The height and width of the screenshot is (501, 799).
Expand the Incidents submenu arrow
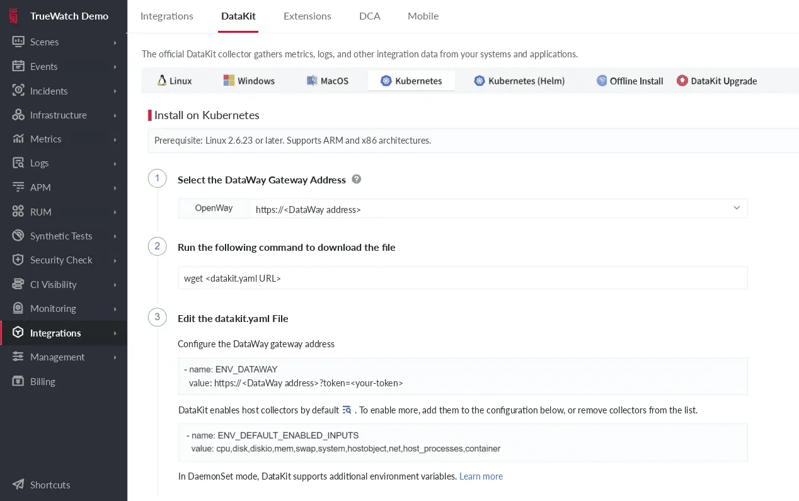pos(115,91)
